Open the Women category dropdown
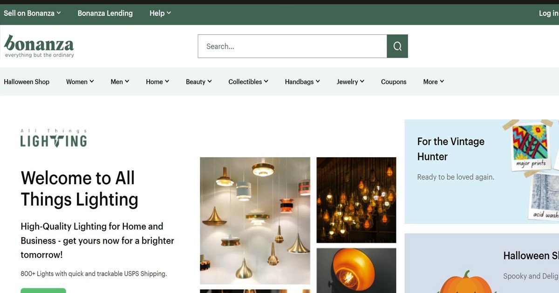This screenshot has height=293, width=559. click(x=80, y=81)
